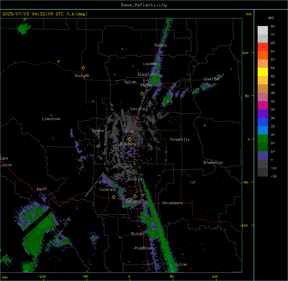This screenshot has height=281, width=288.
Task: Select the Didsbury label
Action: (x=128, y=144)
